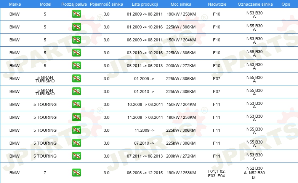Click body cell F01, F02, F03, F04

click(216, 174)
